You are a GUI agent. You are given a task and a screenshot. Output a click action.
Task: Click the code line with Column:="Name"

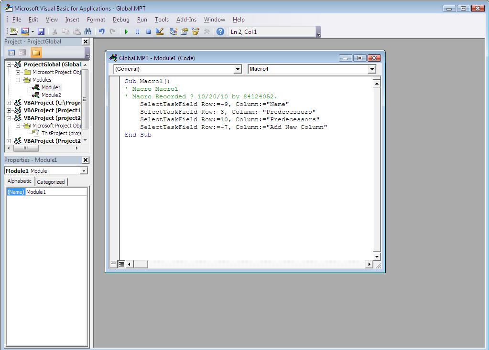pyautogui.click(x=215, y=104)
